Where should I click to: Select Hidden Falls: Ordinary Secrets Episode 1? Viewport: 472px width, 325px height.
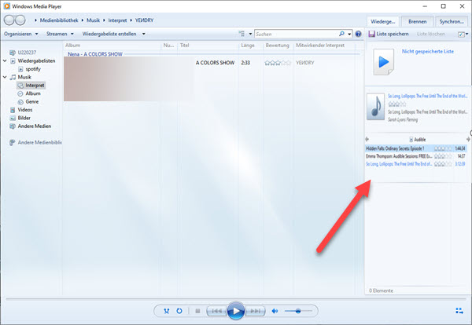point(415,148)
